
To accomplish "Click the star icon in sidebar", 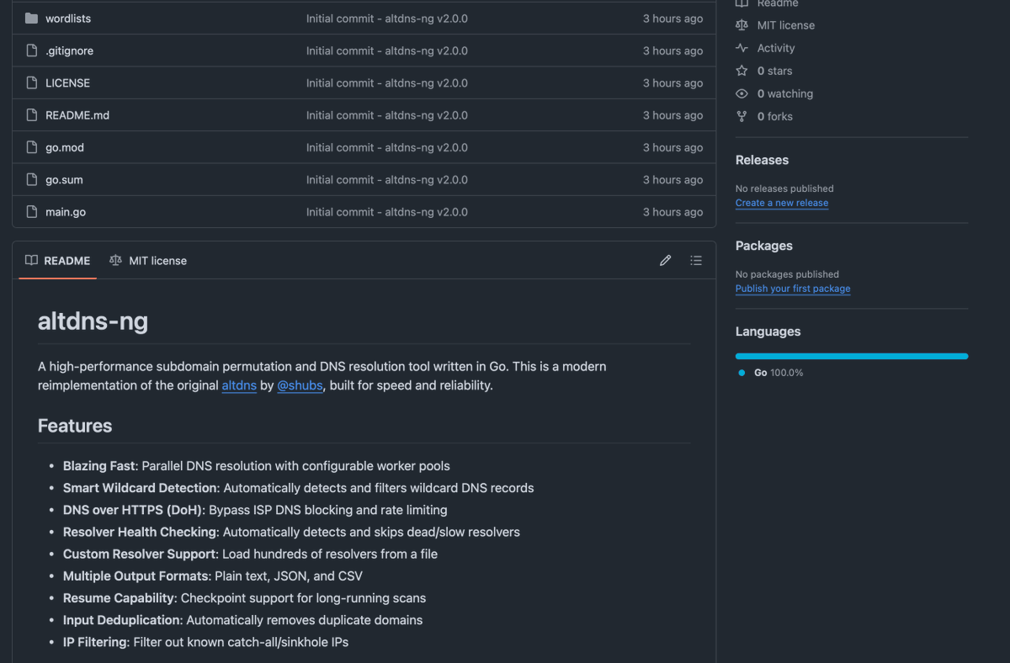I will (742, 71).
